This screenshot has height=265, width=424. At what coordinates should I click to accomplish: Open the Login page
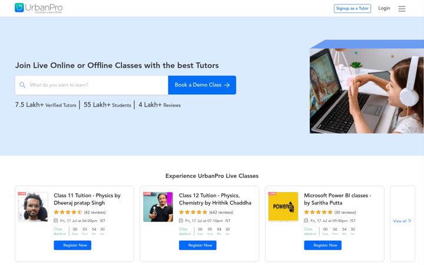[x=384, y=8]
